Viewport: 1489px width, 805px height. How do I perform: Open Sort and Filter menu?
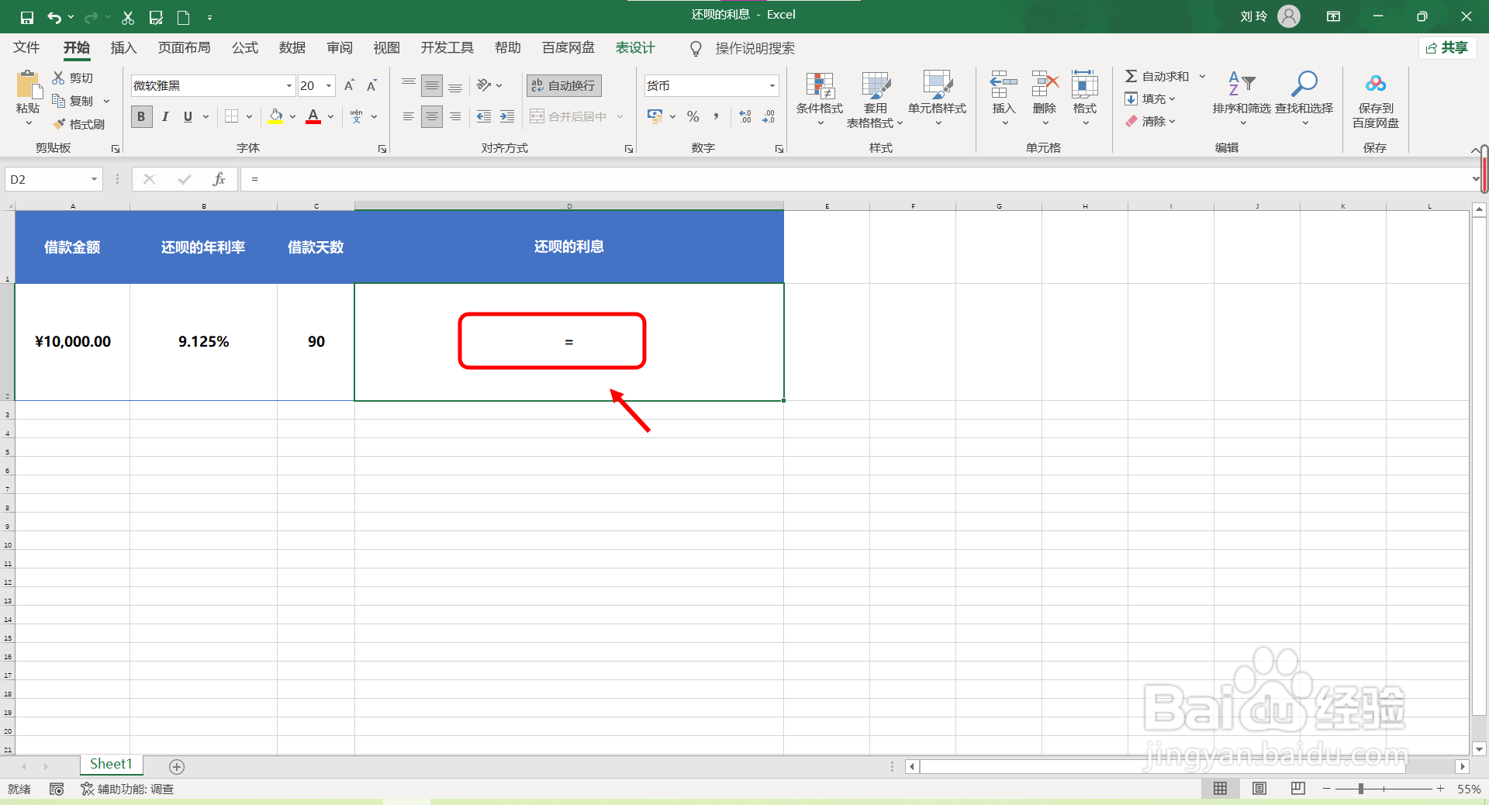[1242, 99]
